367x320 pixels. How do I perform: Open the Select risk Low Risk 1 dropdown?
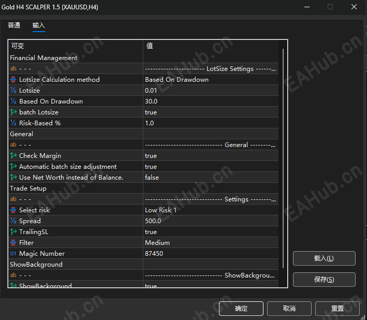[x=211, y=210]
